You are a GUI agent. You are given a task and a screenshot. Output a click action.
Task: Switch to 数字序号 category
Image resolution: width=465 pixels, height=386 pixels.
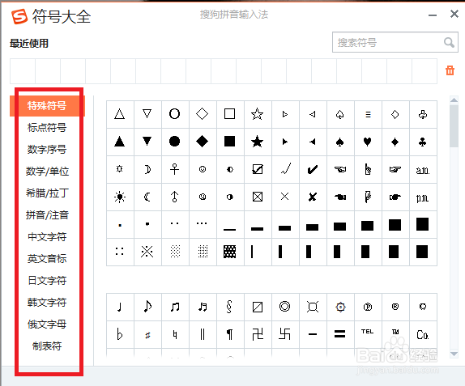[47, 150]
